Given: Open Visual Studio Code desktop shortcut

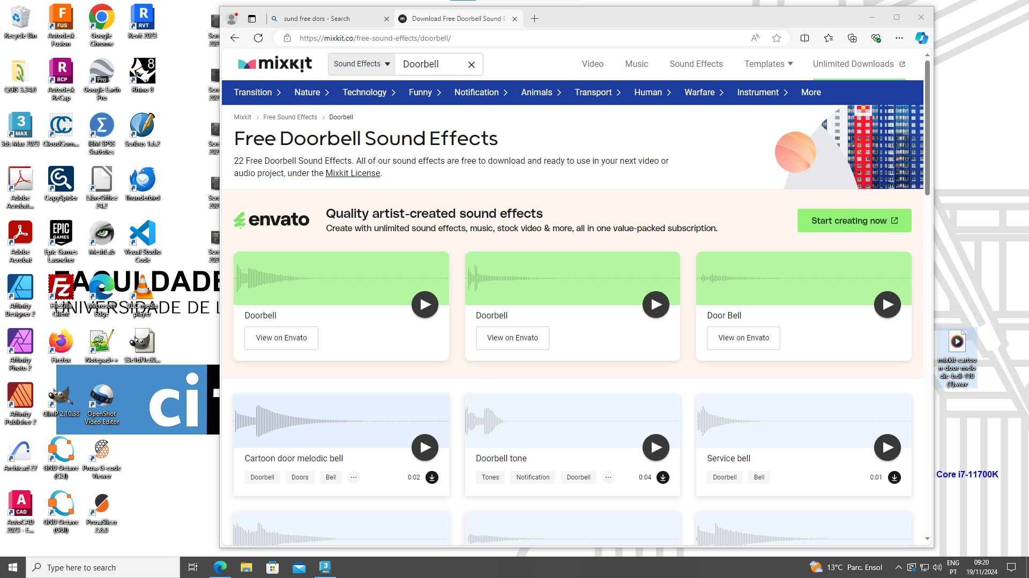Looking at the screenshot, I should 143,241.
